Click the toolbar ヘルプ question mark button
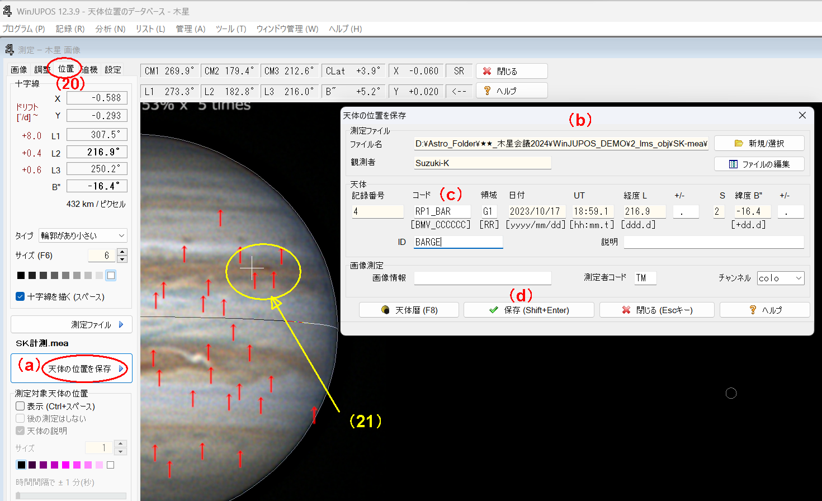822x501 pixels. click(x=512, y=91)
